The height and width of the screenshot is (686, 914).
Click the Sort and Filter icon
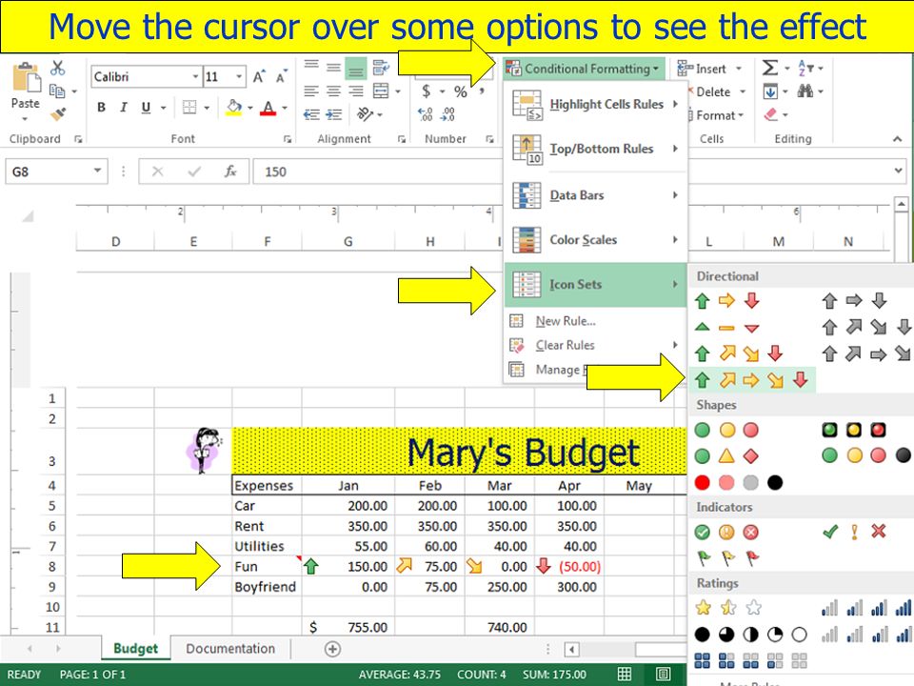pyautogui.click(x=805, y=68)
